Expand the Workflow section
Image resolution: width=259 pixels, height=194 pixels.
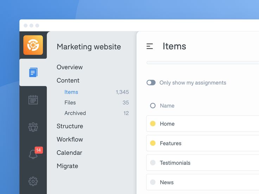pos(70,140)
